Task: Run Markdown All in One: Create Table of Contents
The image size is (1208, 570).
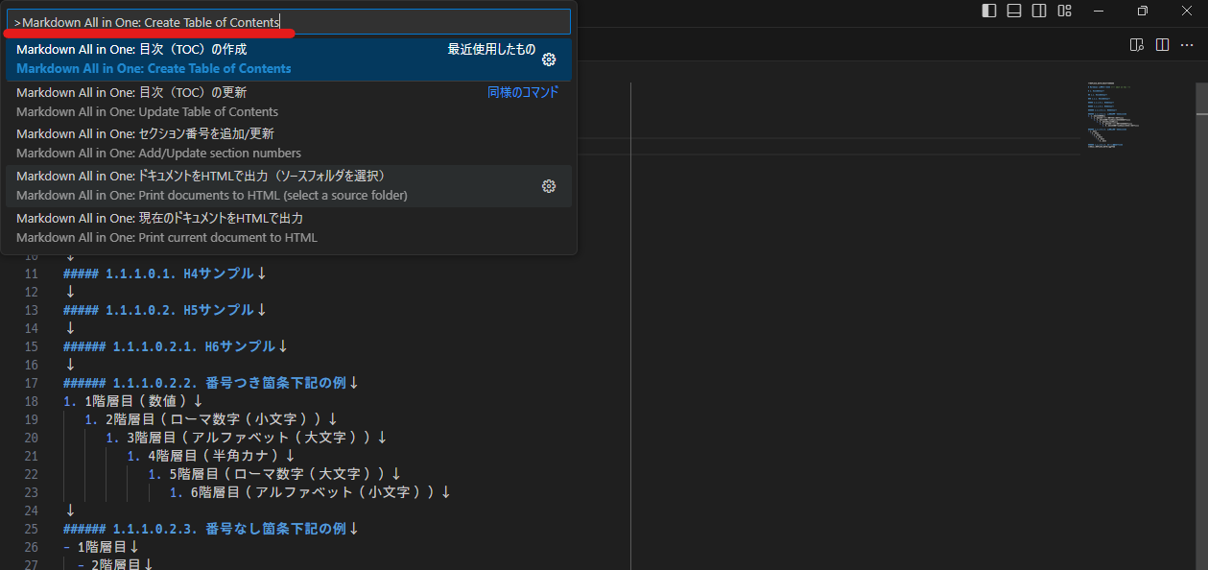Action: pyautogui.click(x=288, y=59)
